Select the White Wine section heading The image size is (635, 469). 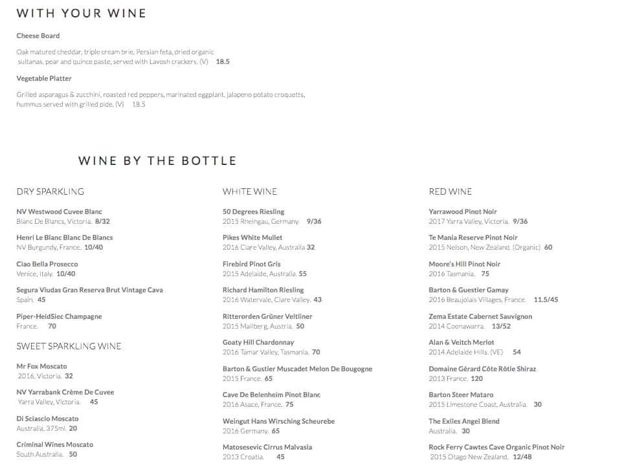[250, 191]
